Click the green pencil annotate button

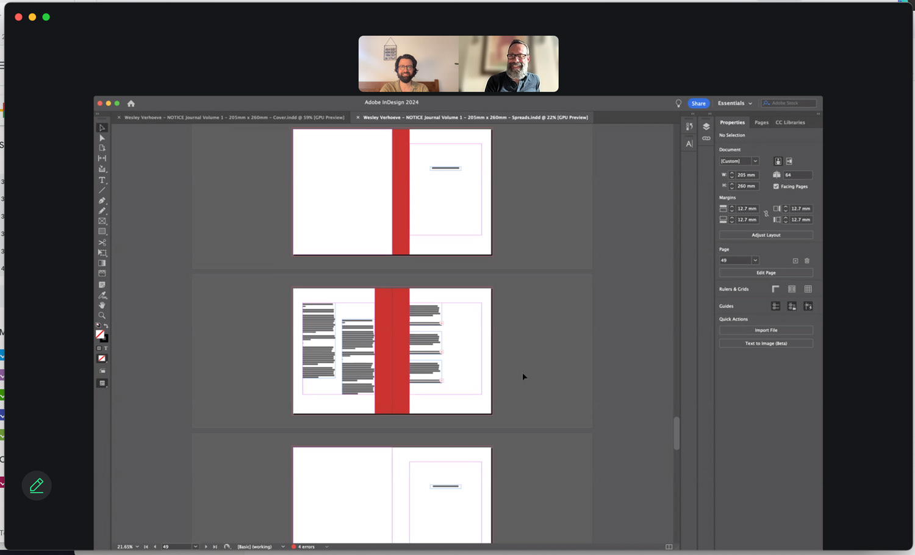point(37,486)
